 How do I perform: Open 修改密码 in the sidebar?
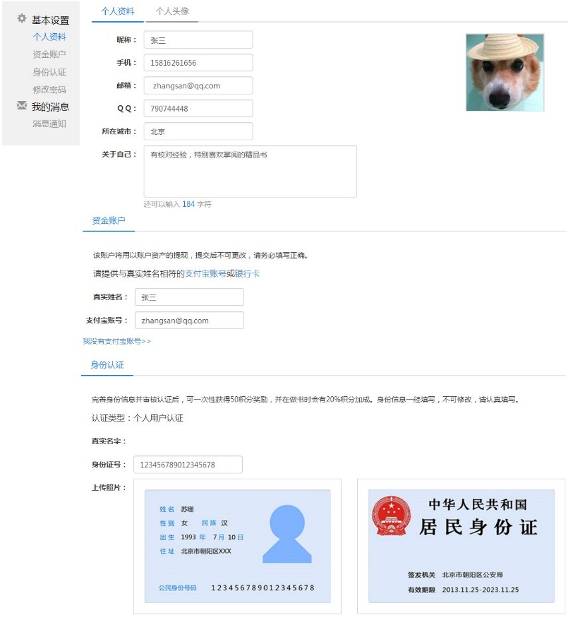click(49, 89)
